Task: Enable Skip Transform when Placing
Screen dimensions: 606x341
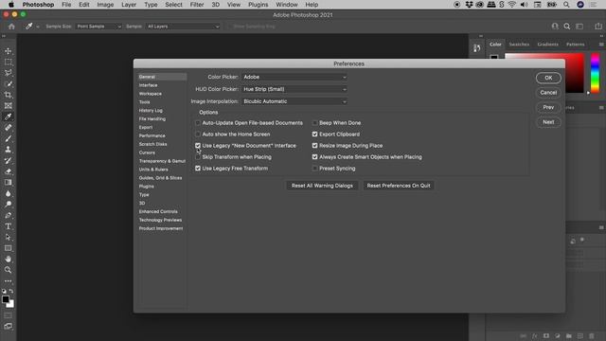Action: [x=198, y=157]
